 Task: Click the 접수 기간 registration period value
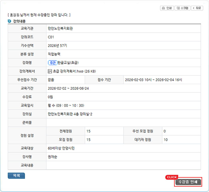point(153,80)
